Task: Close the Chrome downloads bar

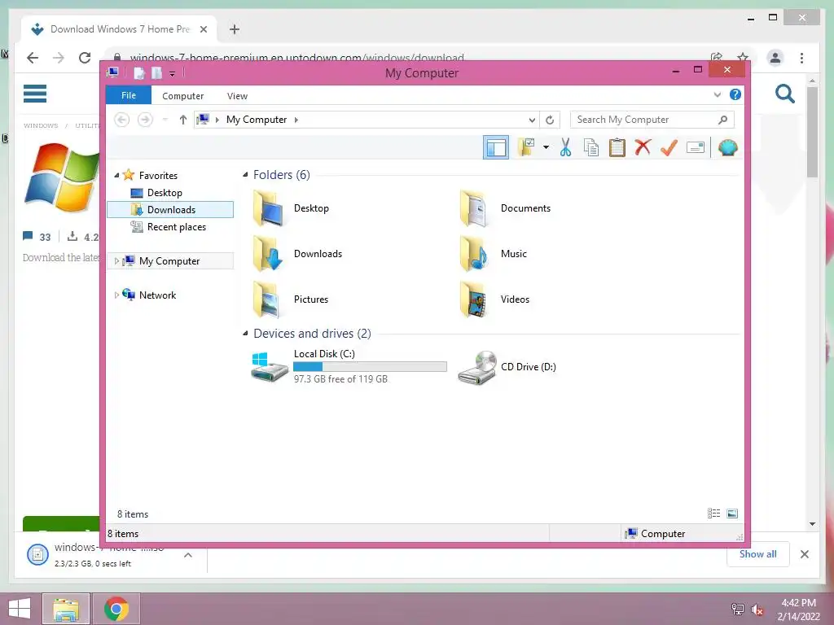Action: pos(805,554)
